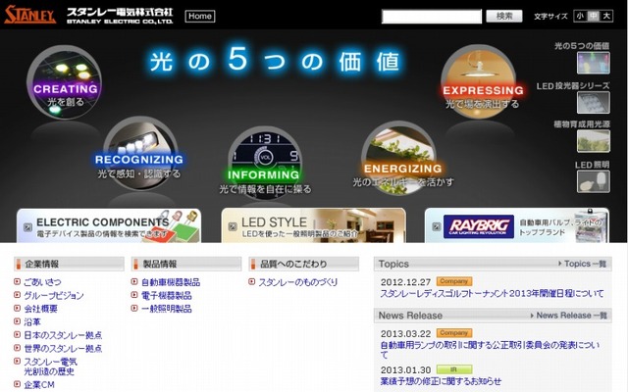Open RAYBRIG banner
The height and width of the screenshot is (392, 628).
(x=517, y=225)
